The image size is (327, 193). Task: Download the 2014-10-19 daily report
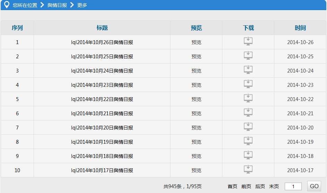(x=248, y=141)
